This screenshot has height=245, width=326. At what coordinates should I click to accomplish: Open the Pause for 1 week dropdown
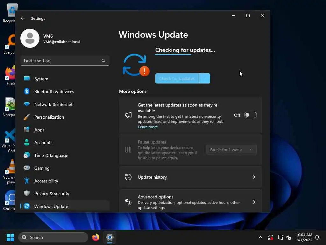point(231,150)
